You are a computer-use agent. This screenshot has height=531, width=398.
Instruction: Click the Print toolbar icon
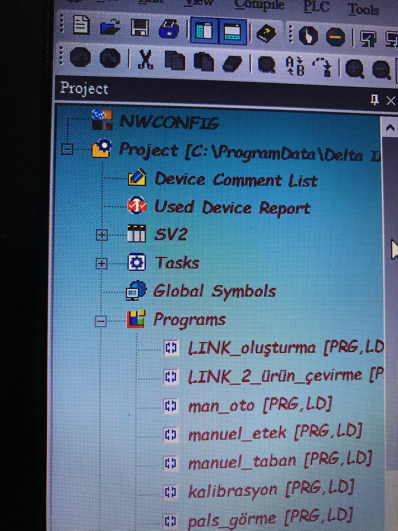coord(169,29)
